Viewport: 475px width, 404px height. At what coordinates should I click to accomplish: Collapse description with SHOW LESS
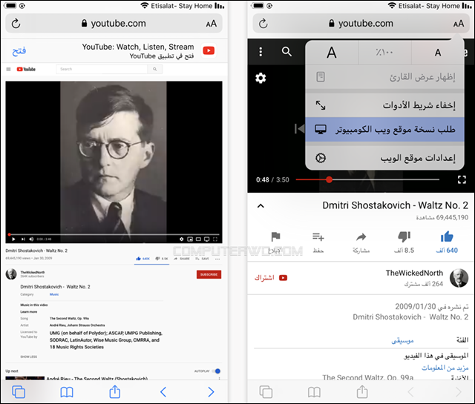point(29,357)
